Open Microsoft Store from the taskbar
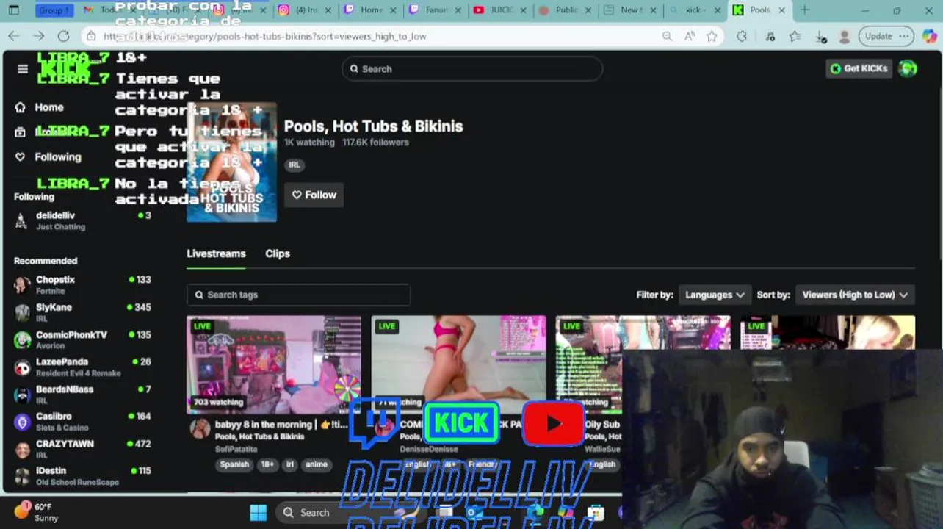 [x=596, y=512]
